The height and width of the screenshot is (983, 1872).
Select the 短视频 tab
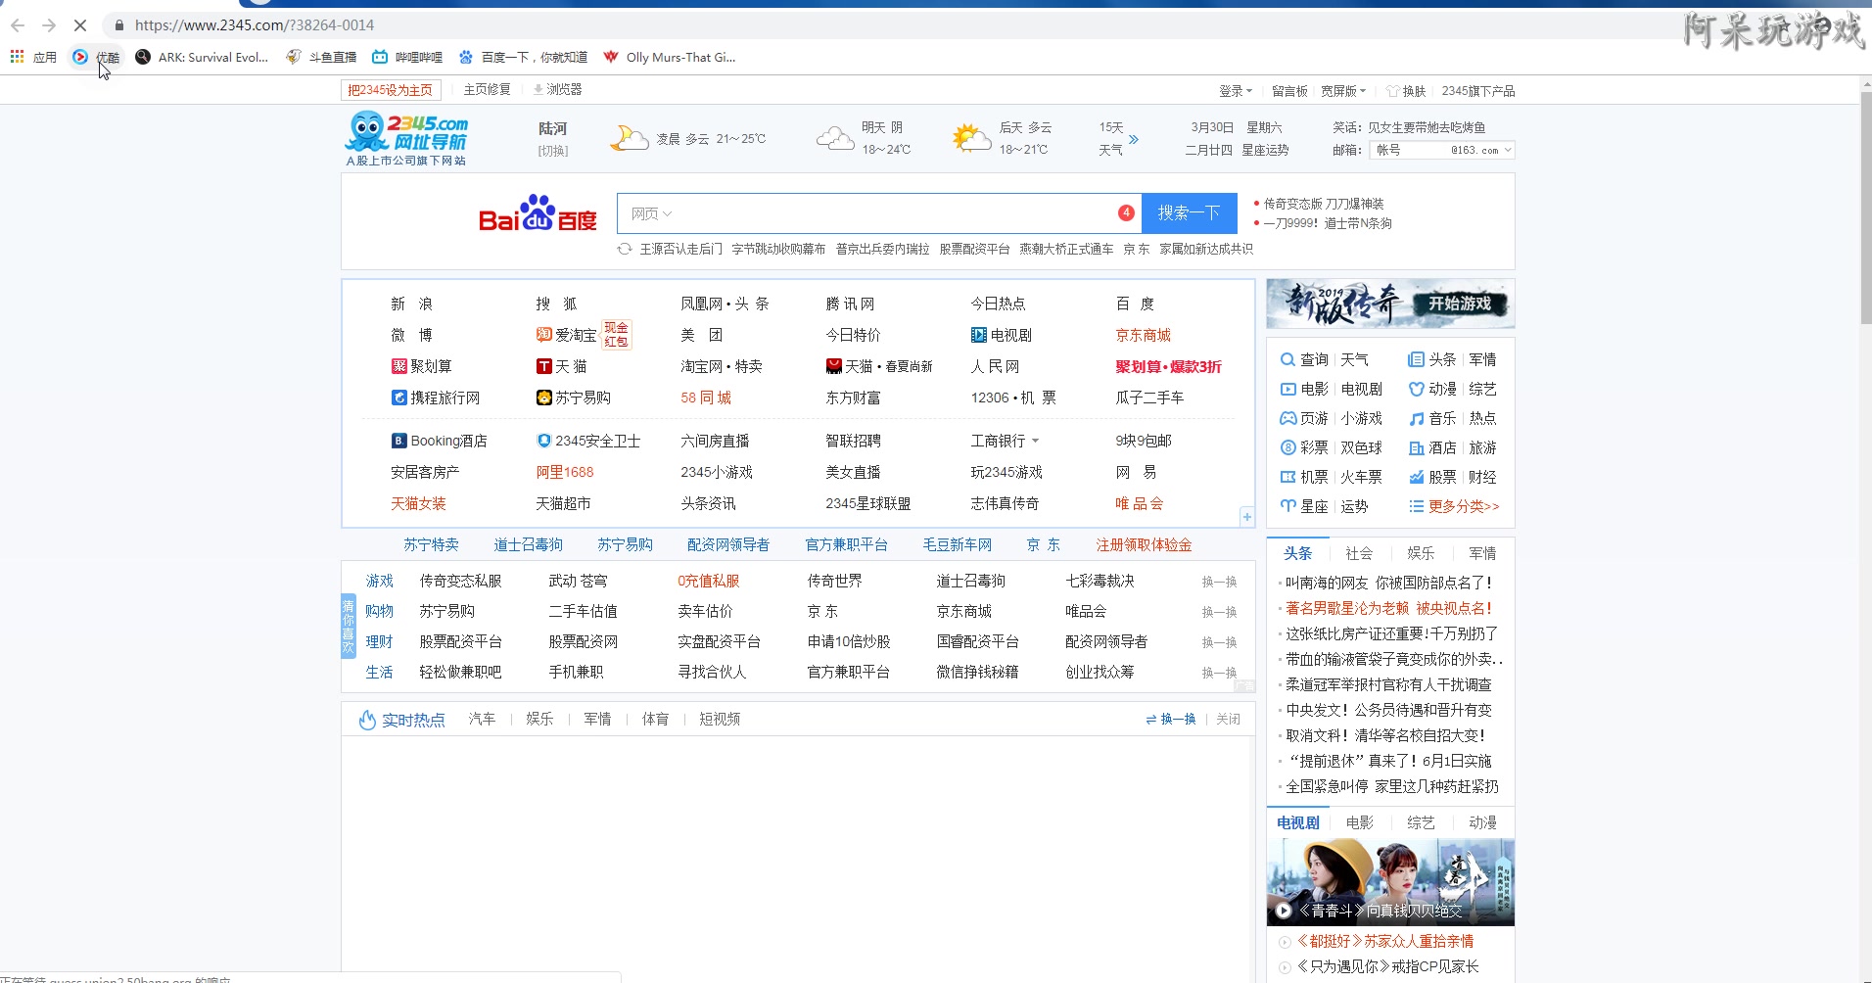tap(720, 719)
